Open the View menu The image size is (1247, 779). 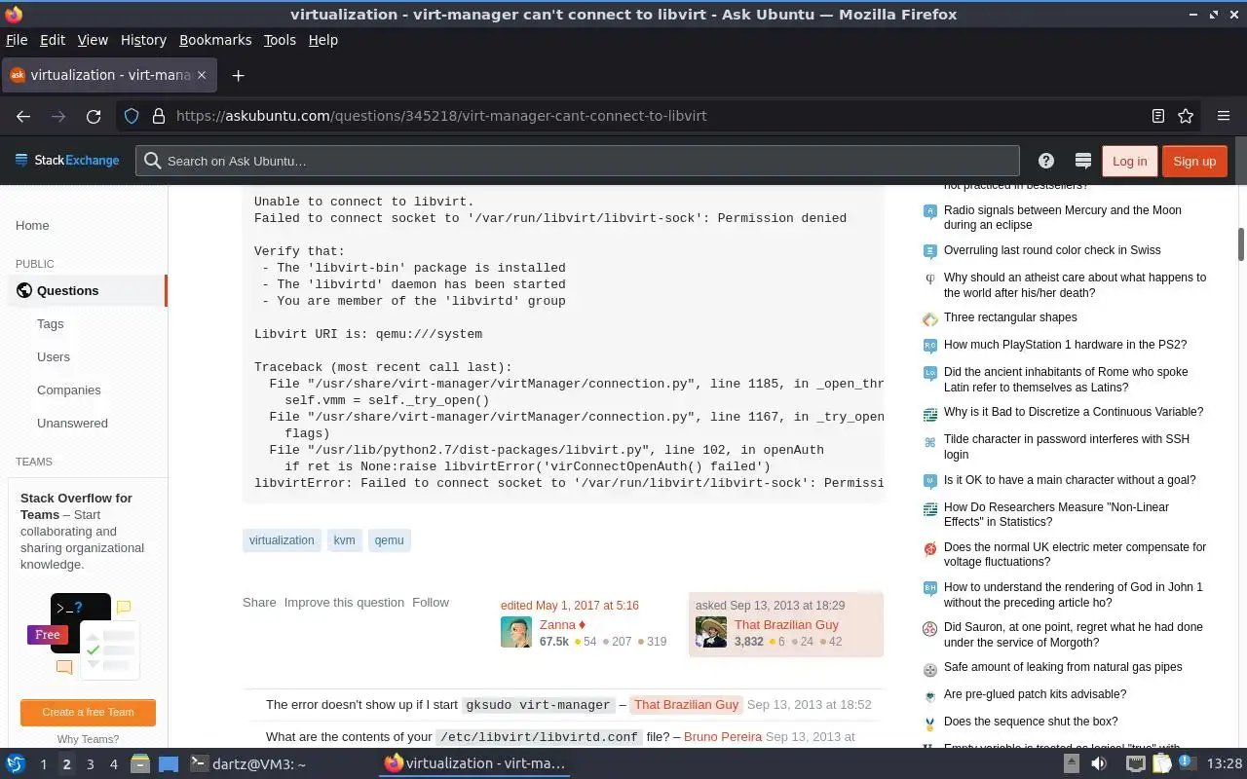pyautogui.click(x=93, y=40)
